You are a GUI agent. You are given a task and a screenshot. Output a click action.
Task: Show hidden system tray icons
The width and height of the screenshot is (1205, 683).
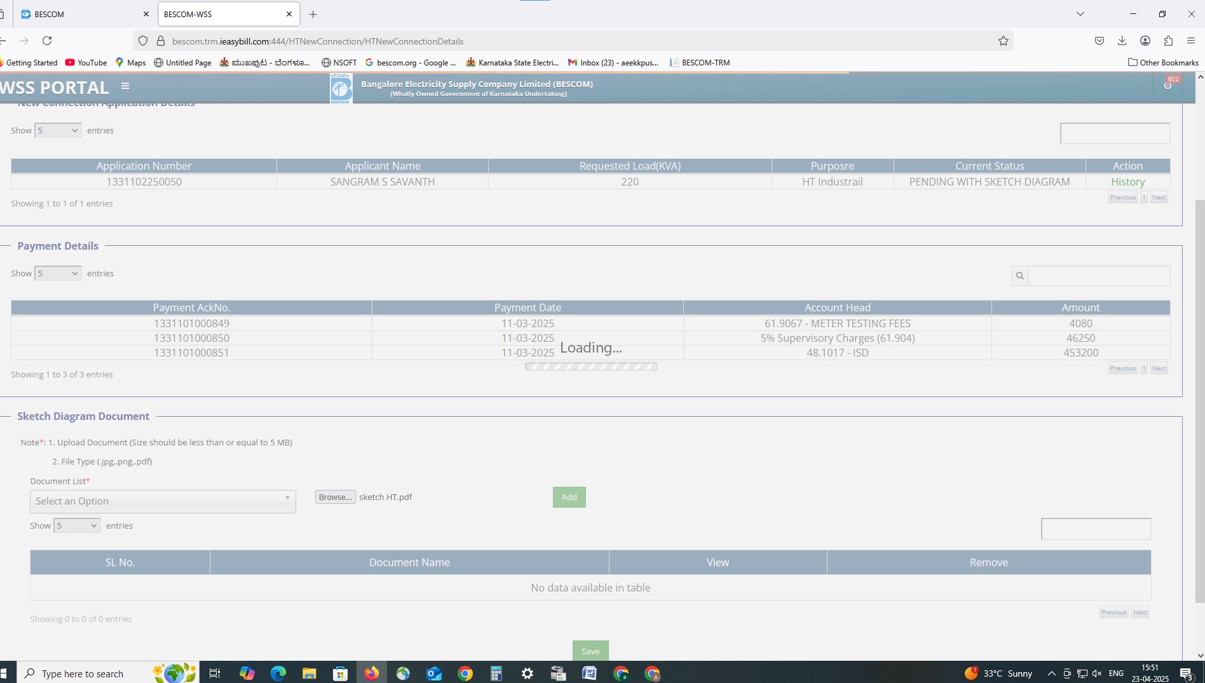pos(1051,673)
